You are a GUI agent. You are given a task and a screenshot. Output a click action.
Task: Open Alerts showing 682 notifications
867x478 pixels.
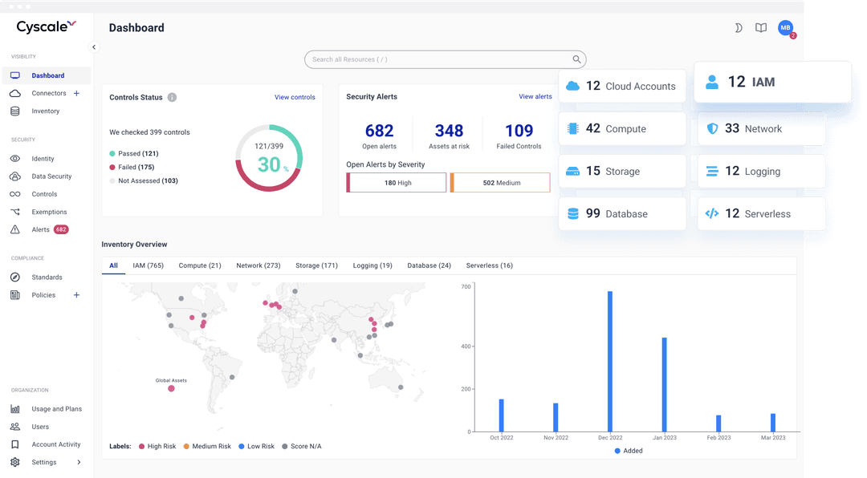40,229
